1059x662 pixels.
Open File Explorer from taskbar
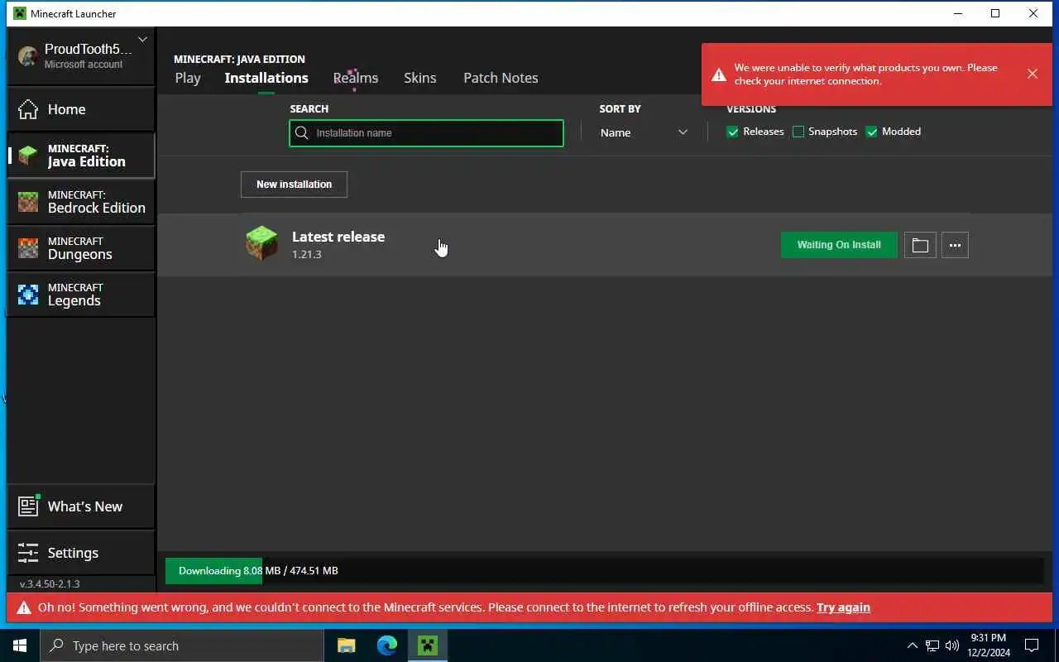[346, 645]
